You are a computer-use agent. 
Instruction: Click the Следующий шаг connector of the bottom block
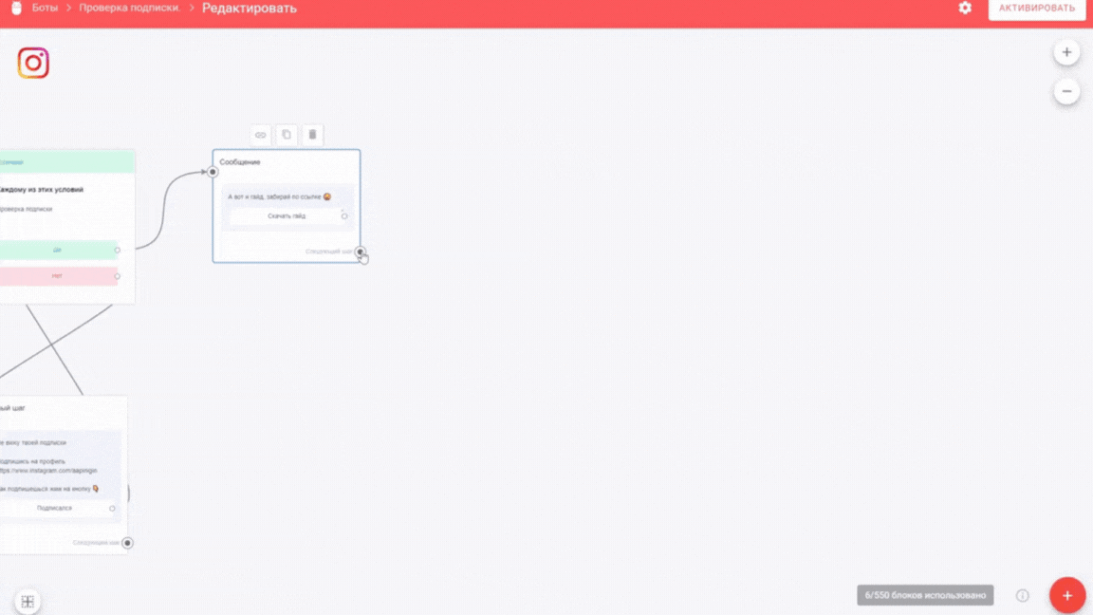127,543
